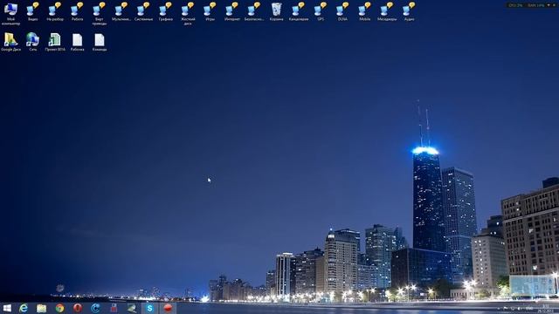Open the Безопасно... desktop shortcut

(254, 11)
